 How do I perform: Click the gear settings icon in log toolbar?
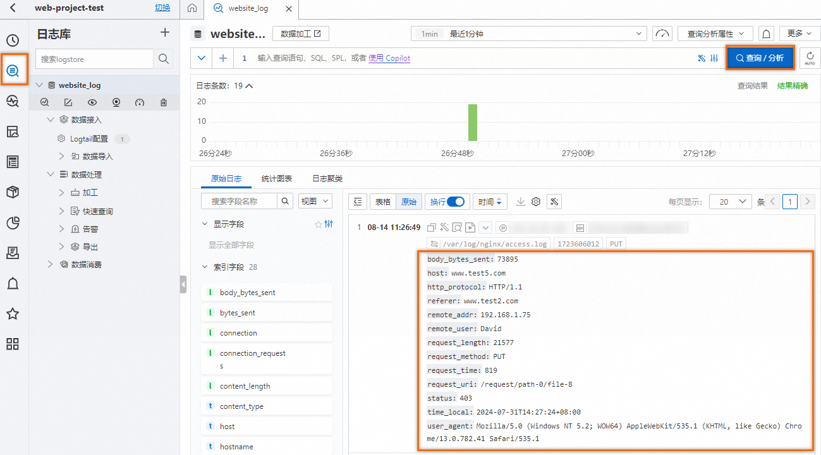536,202
